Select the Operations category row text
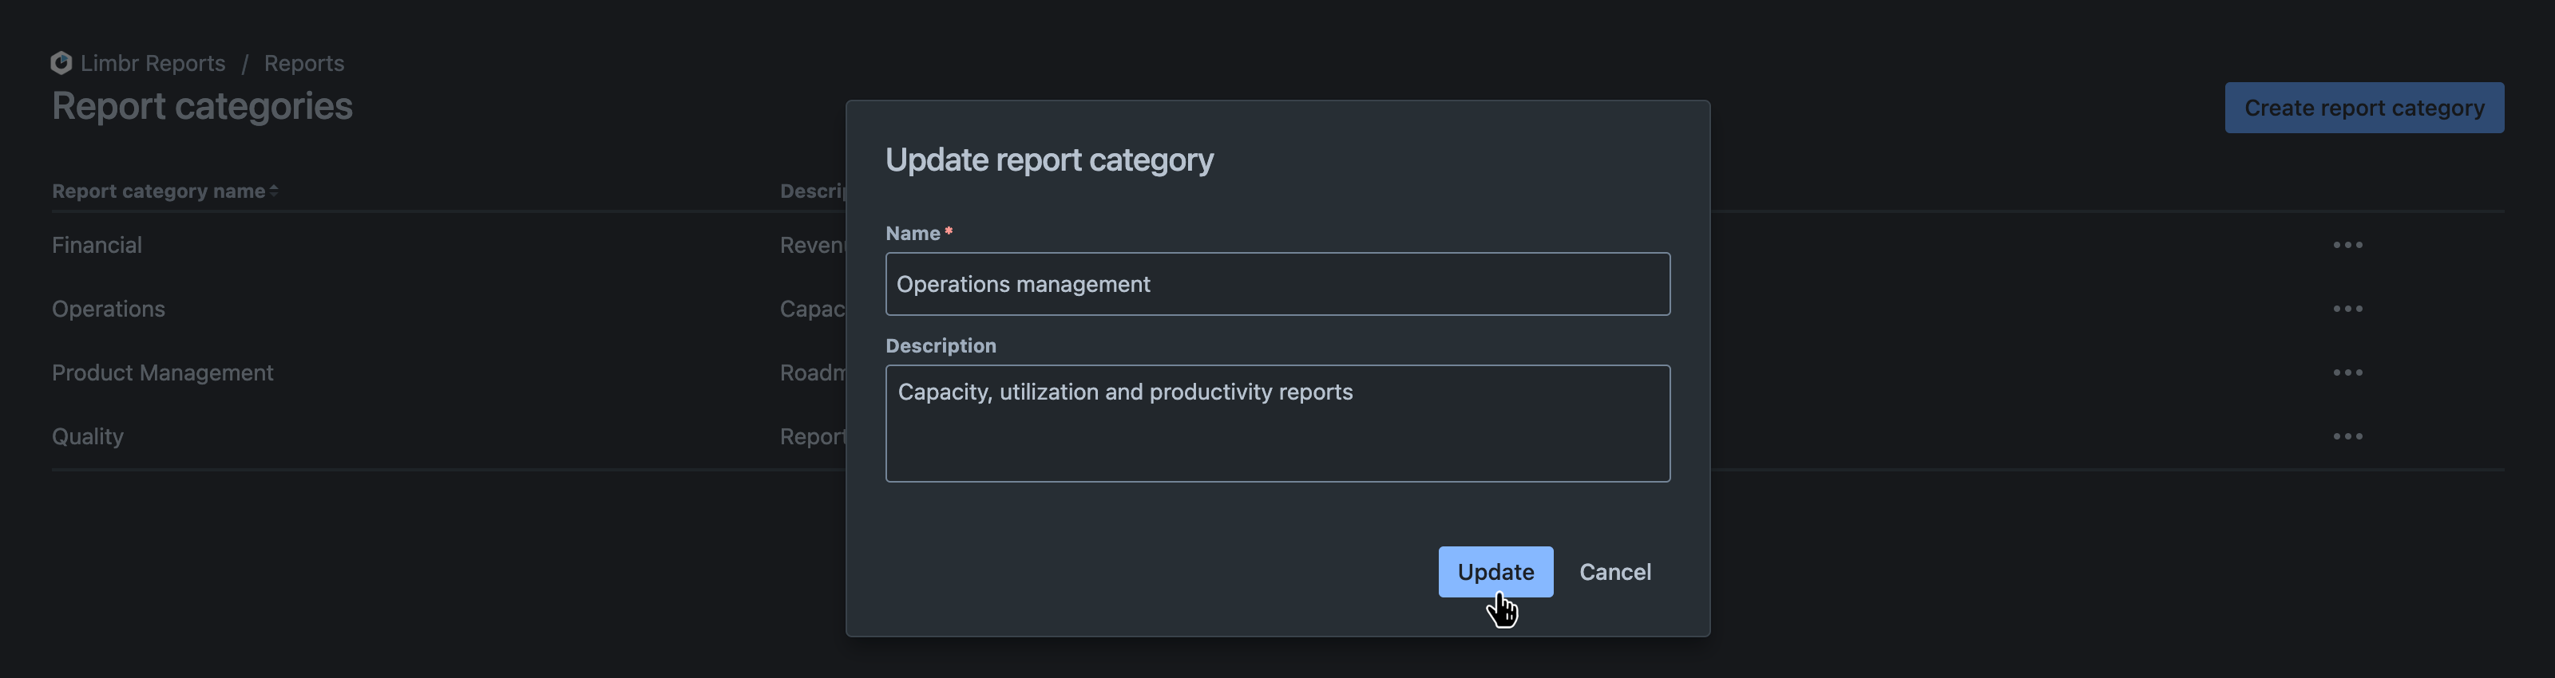 click(108, 308)
